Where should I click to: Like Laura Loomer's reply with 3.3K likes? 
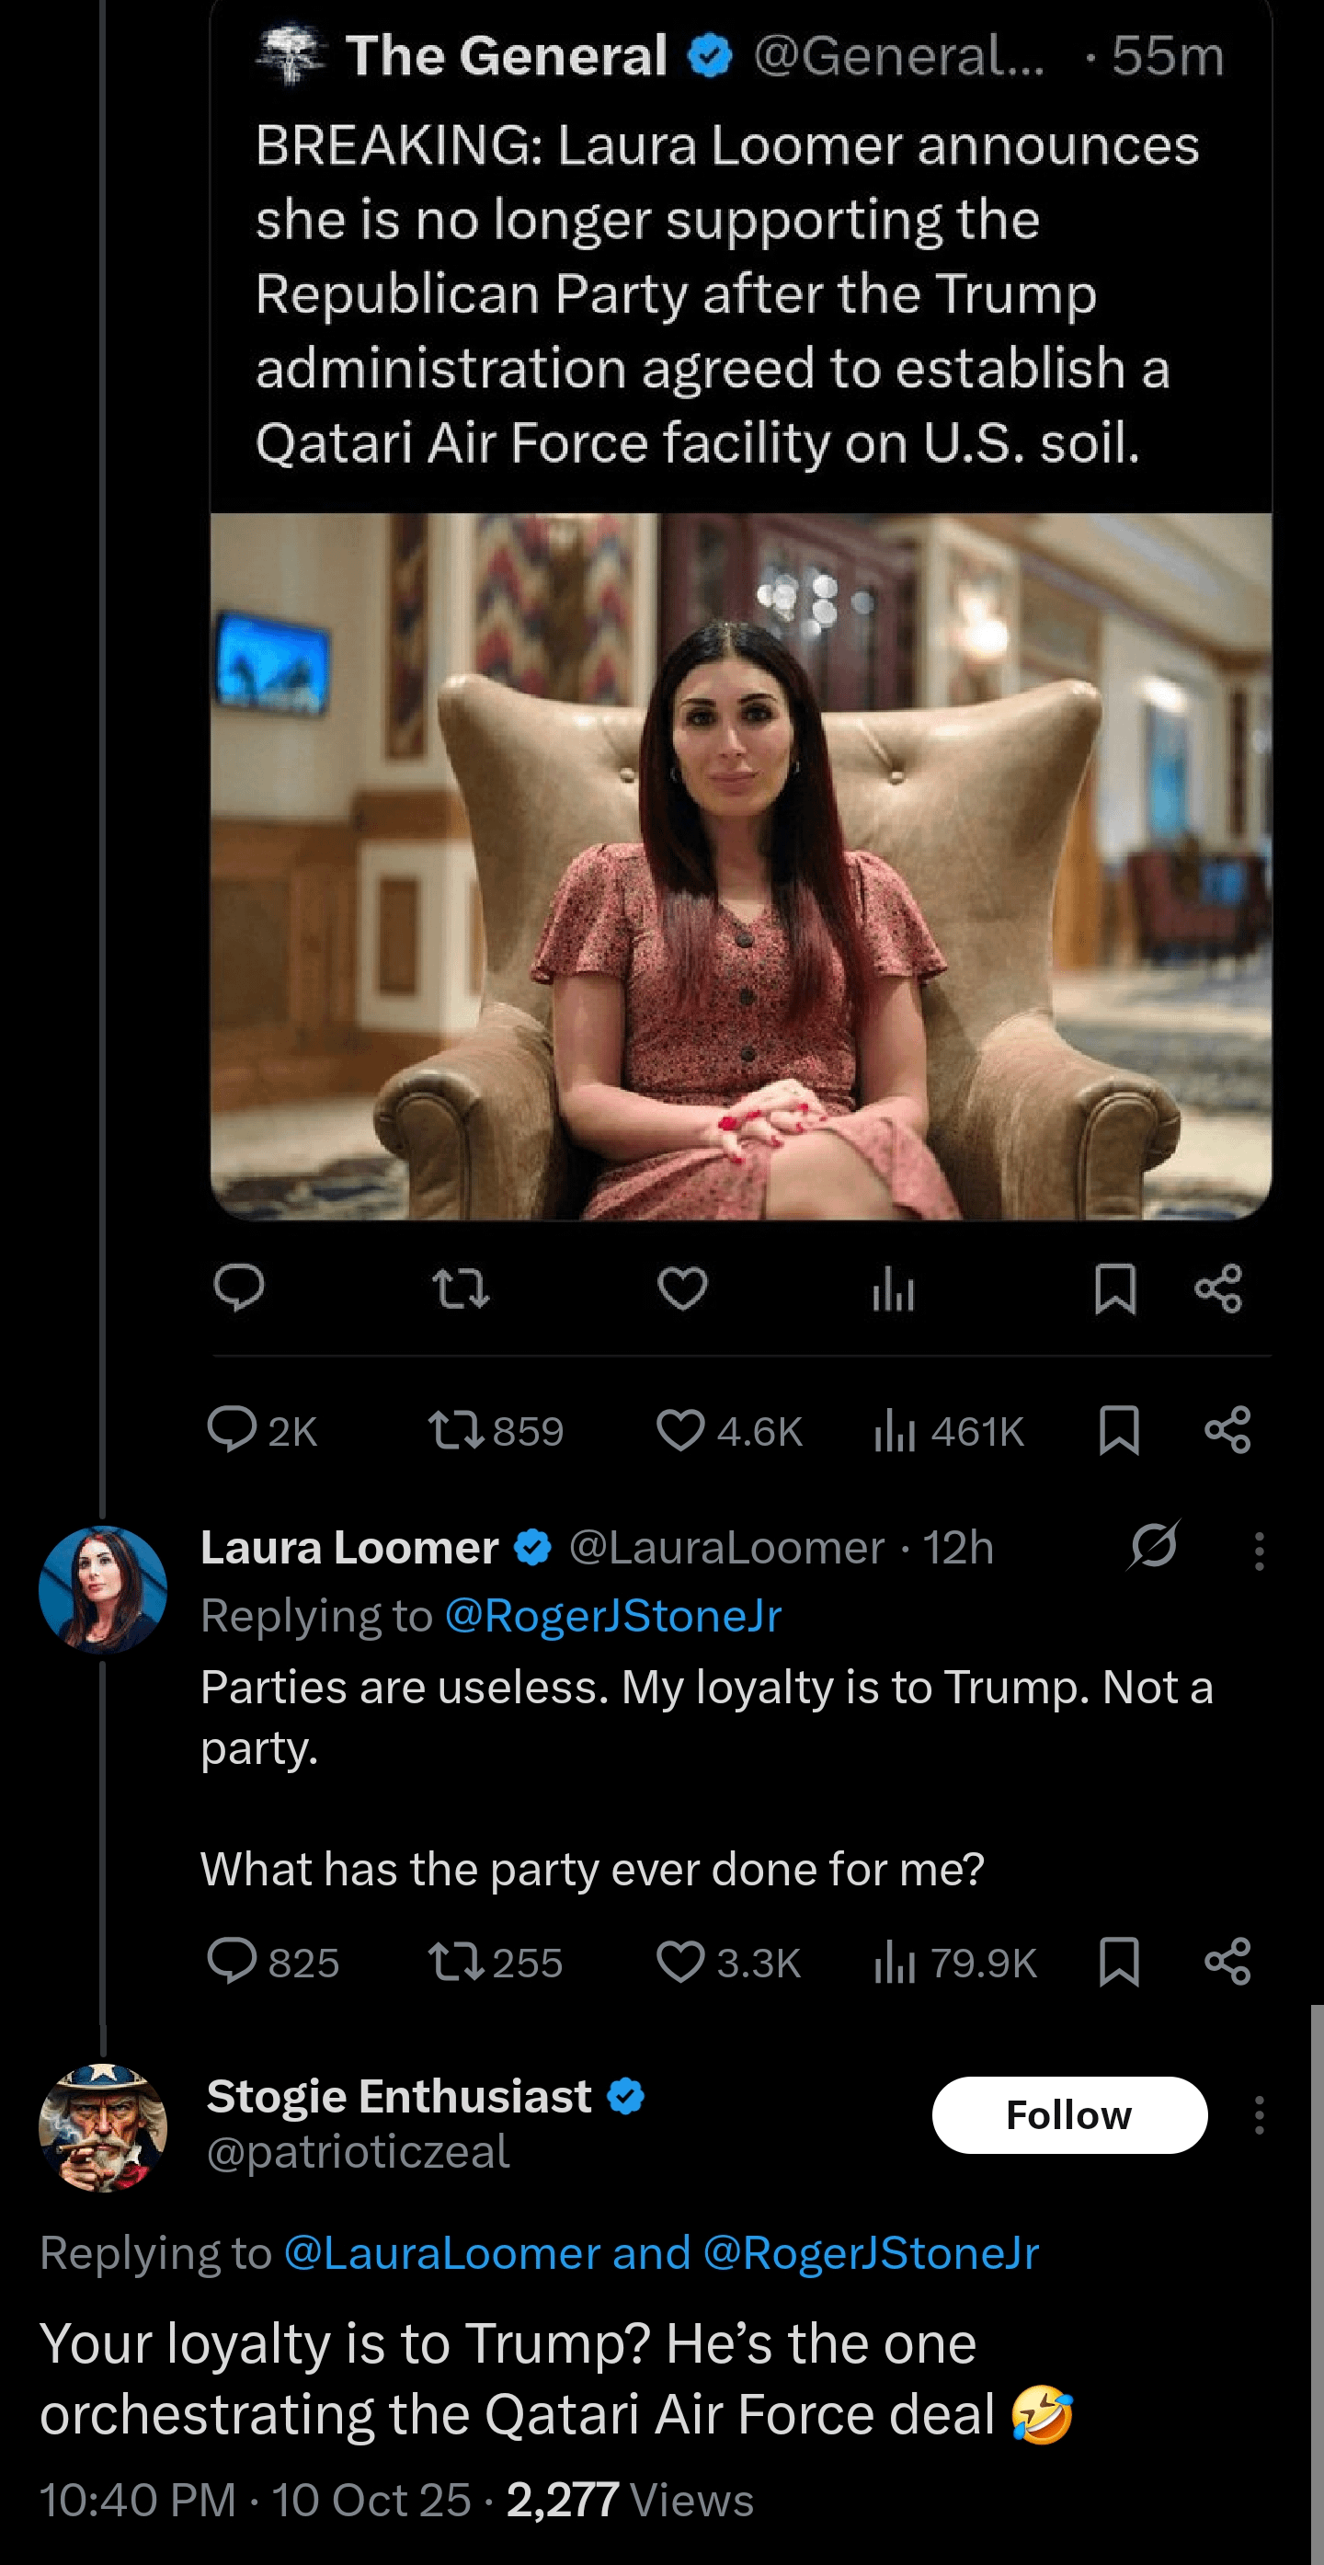click(681, 1963)
